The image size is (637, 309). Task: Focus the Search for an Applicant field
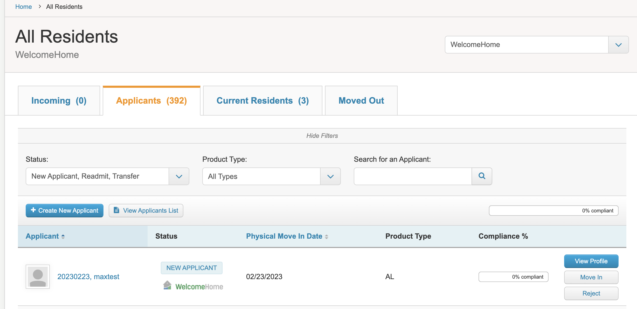click(413, 176)
